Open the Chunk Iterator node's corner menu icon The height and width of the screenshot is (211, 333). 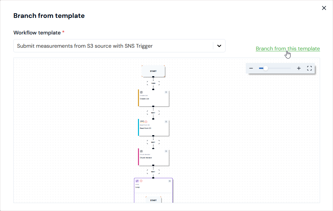(166, 151)
